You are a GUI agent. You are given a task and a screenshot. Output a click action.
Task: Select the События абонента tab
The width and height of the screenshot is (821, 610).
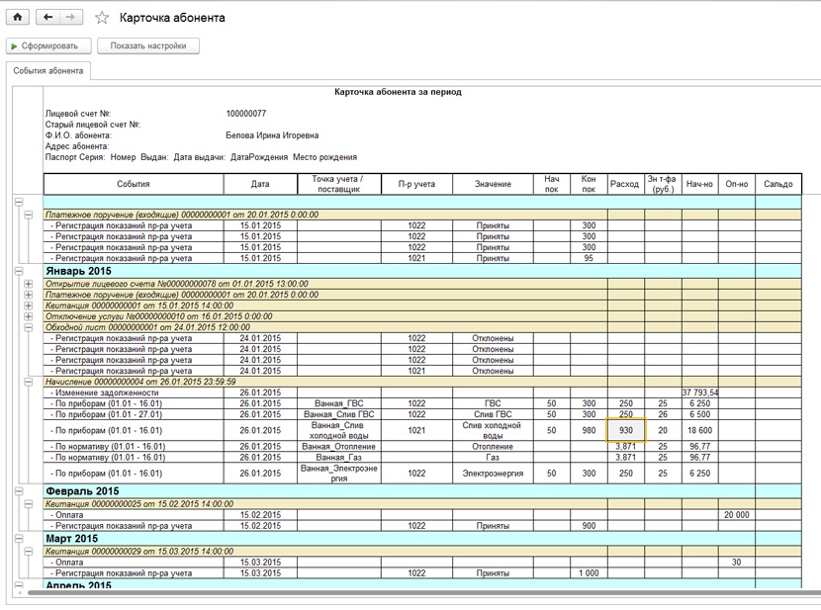[x=48, y=70]
